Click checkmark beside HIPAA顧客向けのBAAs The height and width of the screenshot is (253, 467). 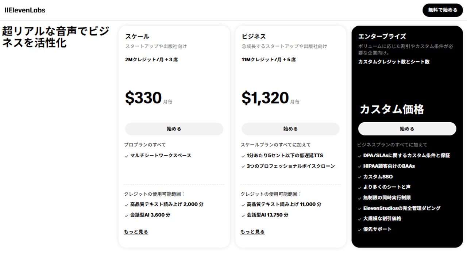tap(360, 166)
